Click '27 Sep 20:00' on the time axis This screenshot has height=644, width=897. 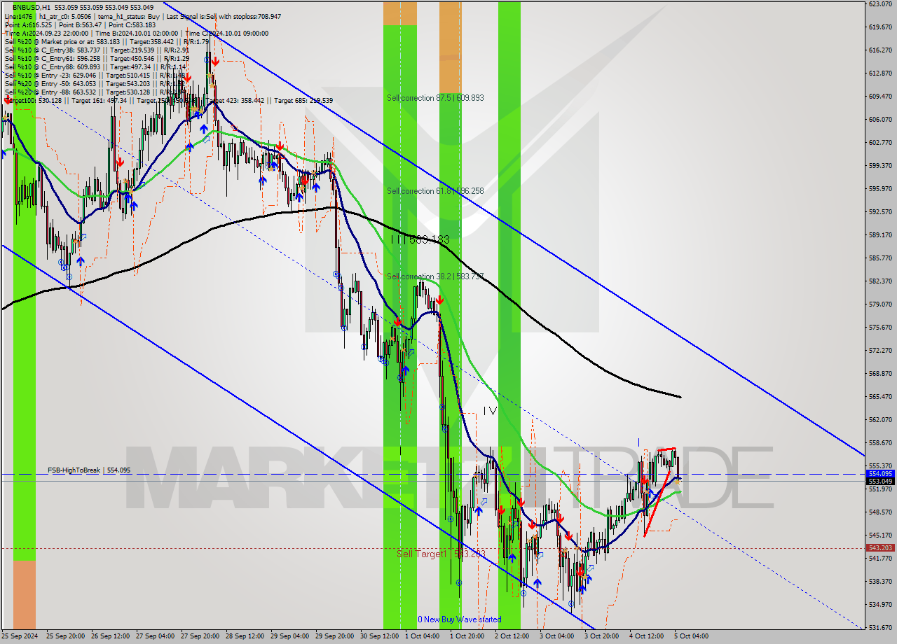(x=200, y=636)
